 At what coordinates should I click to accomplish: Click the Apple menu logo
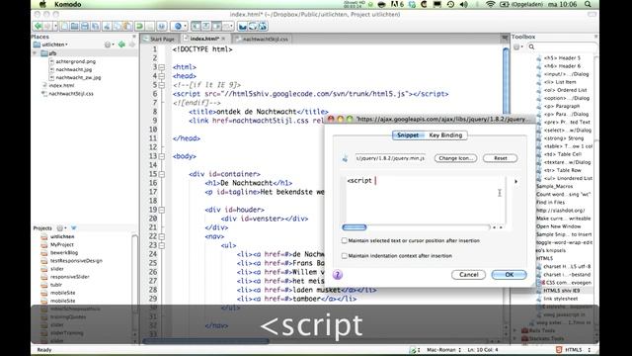click(x=42, y=4)
